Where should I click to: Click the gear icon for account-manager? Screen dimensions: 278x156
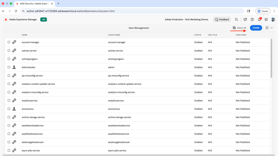14,42
